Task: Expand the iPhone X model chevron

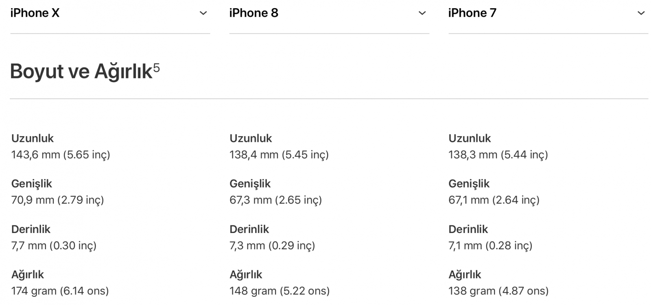Action: 203,13
